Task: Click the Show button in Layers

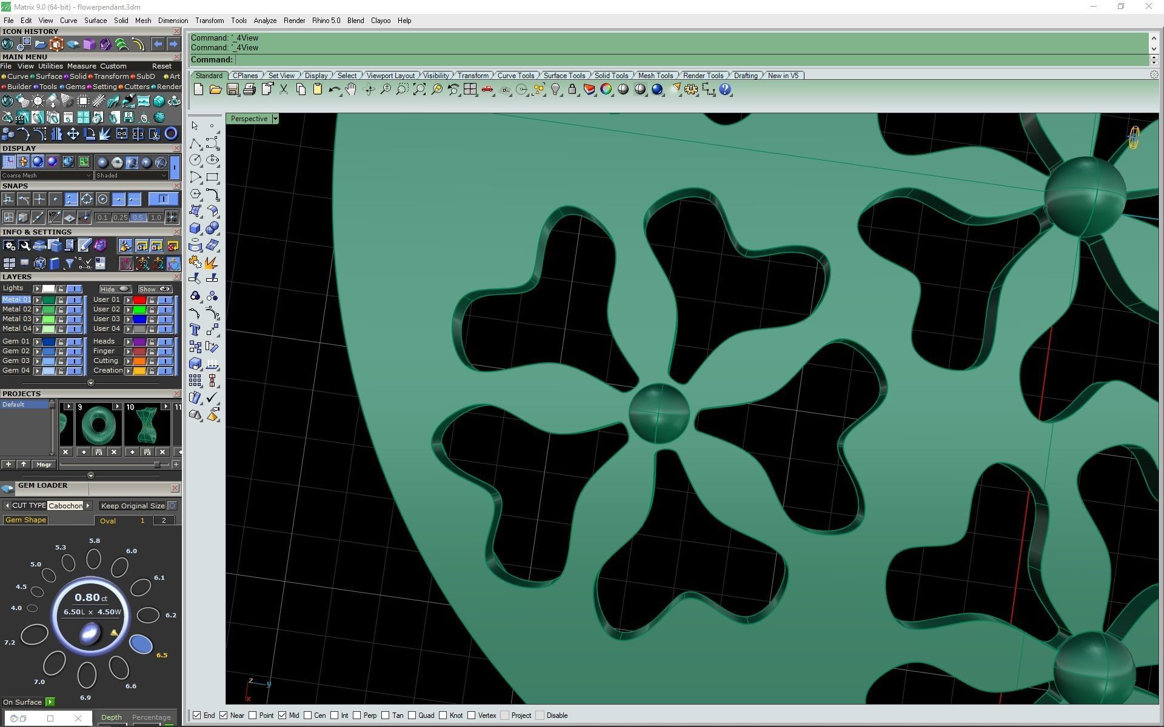Action: [155, 290]
